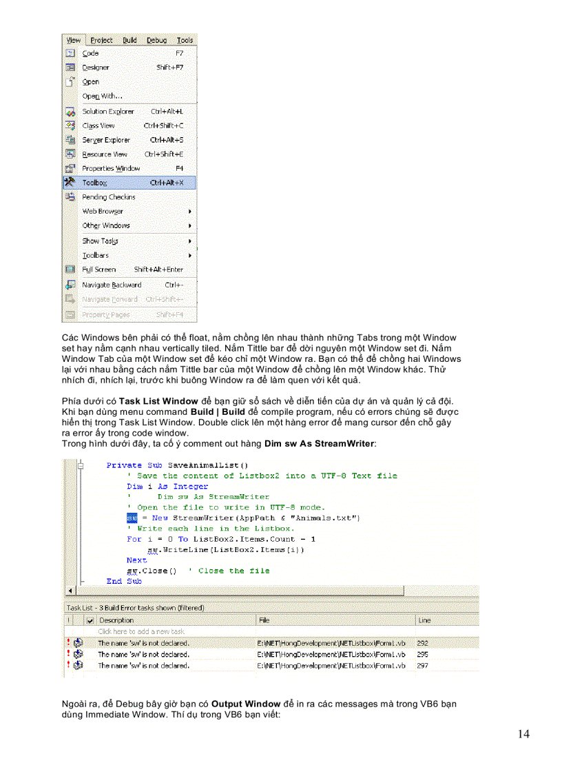The image size is (562, 774).
Task: Click the Properties Window icon
Action: pyautogui.click(x=70, y=168)
